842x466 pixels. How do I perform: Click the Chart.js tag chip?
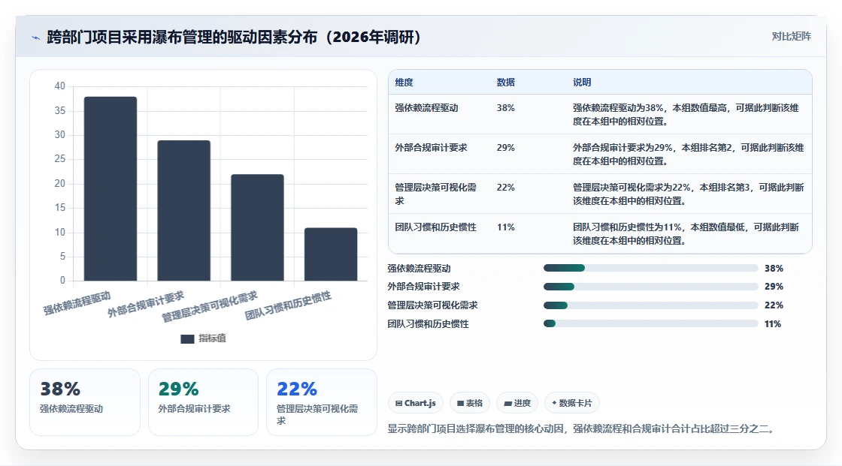coord(416,403)
